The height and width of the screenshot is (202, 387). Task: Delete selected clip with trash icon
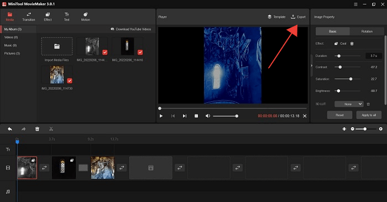click(37, 129)
